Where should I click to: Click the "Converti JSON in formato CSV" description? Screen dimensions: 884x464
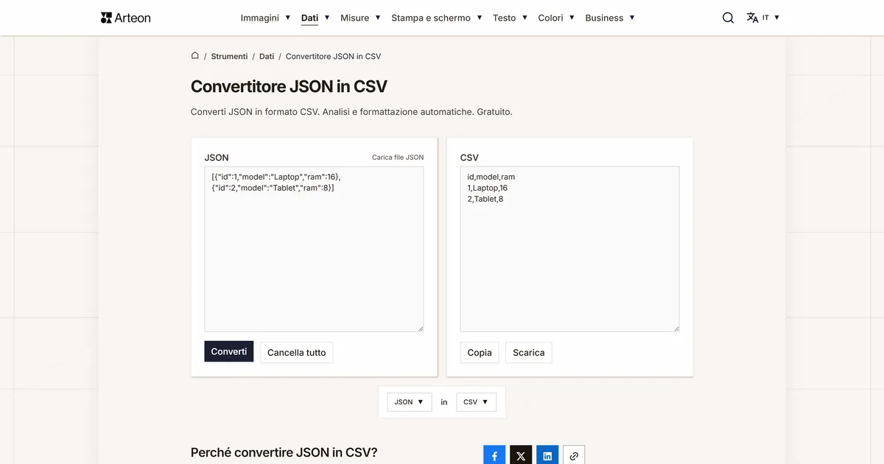[351, 112]
